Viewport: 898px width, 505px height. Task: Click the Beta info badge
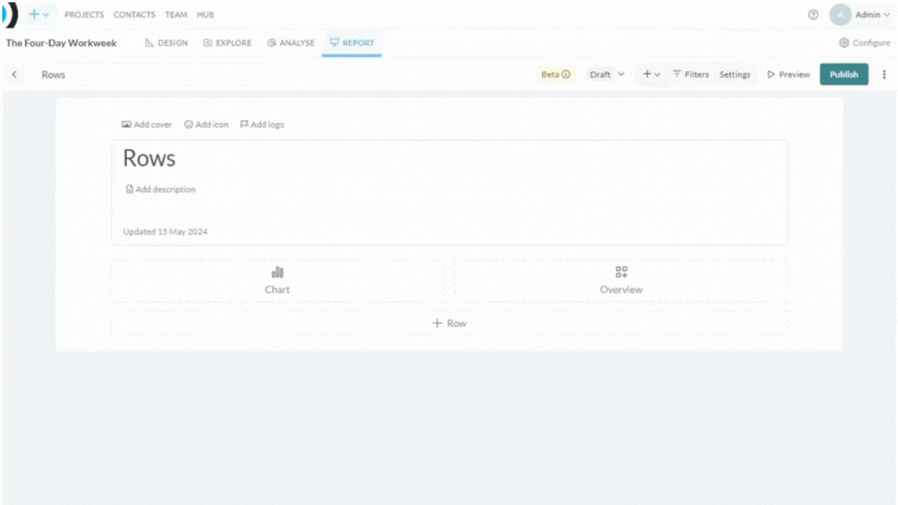pos(556,75)
